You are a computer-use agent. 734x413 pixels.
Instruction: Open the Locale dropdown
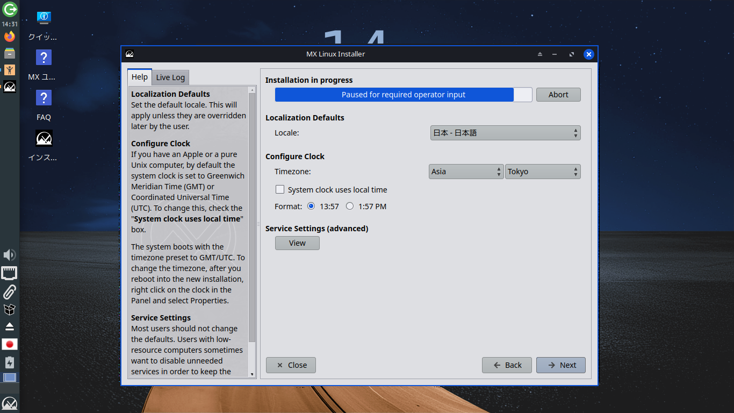505,133
